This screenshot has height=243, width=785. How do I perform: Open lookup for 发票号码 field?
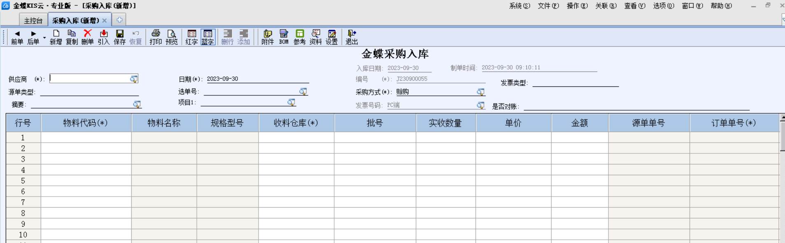480,105
